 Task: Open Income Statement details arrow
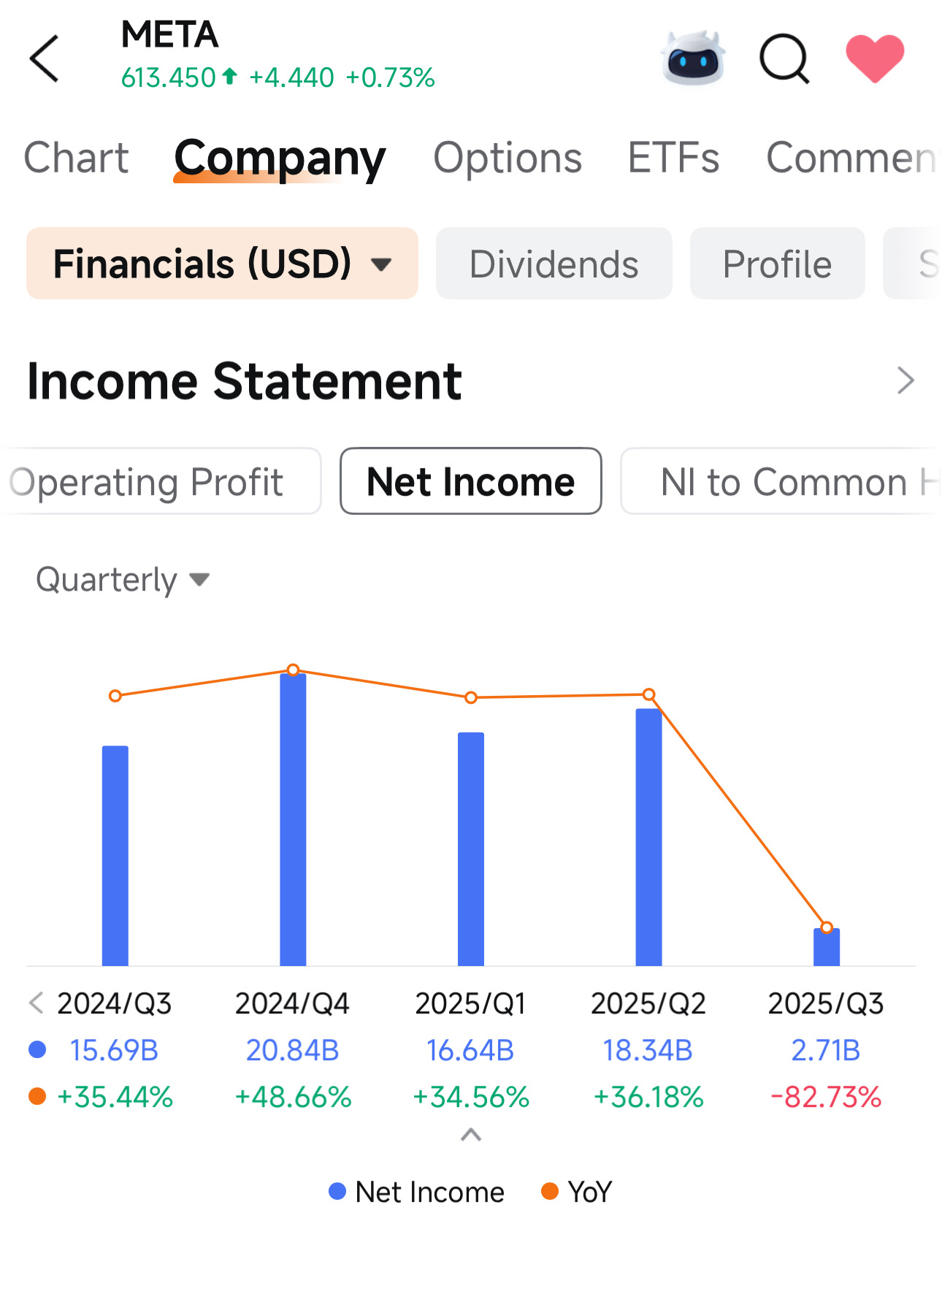[905, 380]
